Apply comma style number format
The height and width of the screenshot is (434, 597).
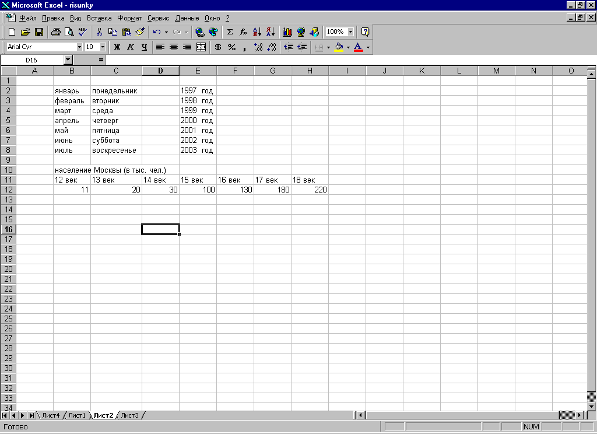[245, 47]
